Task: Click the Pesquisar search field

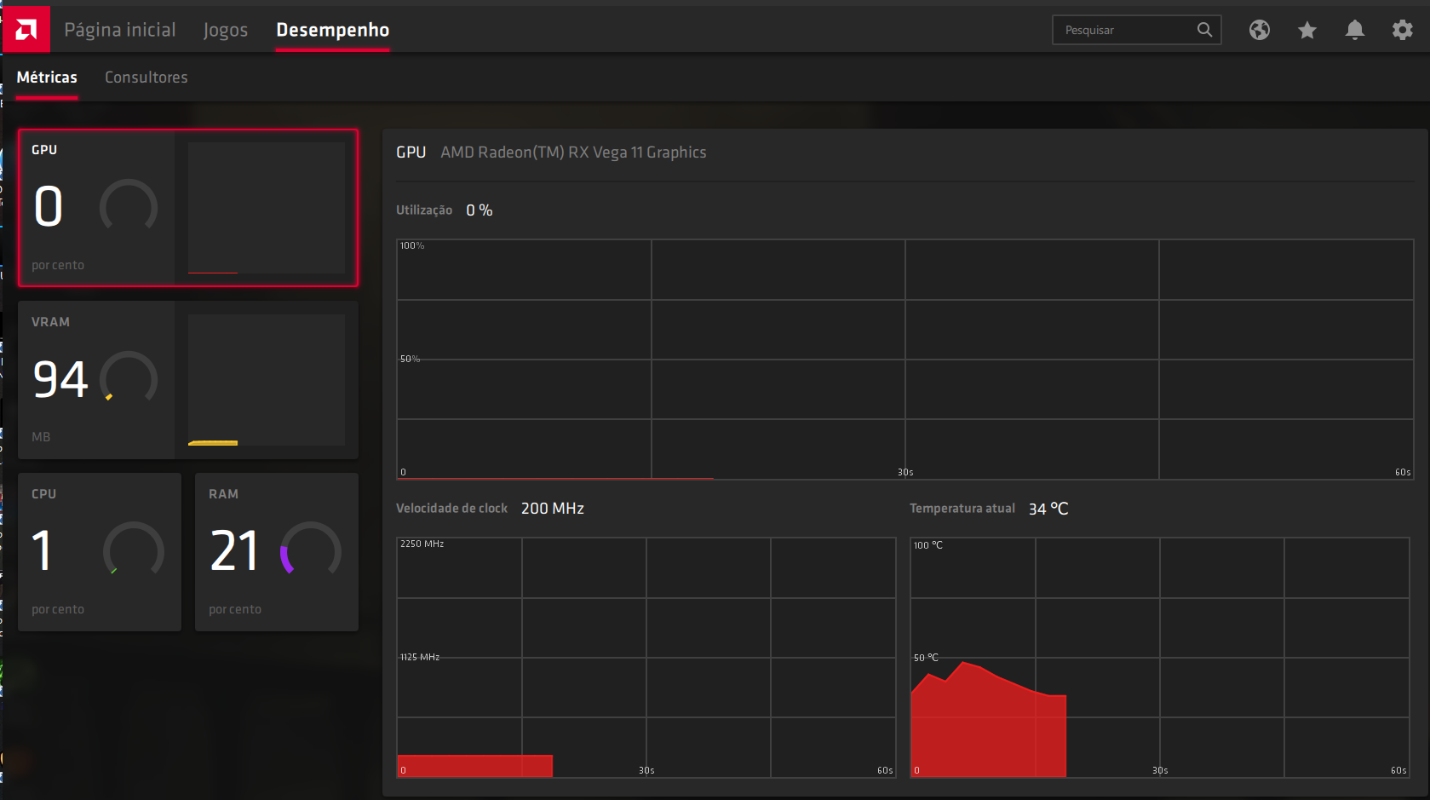Action: coord(1137,30)
